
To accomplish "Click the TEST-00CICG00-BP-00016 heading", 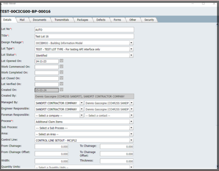I will (x=25, y=11).
